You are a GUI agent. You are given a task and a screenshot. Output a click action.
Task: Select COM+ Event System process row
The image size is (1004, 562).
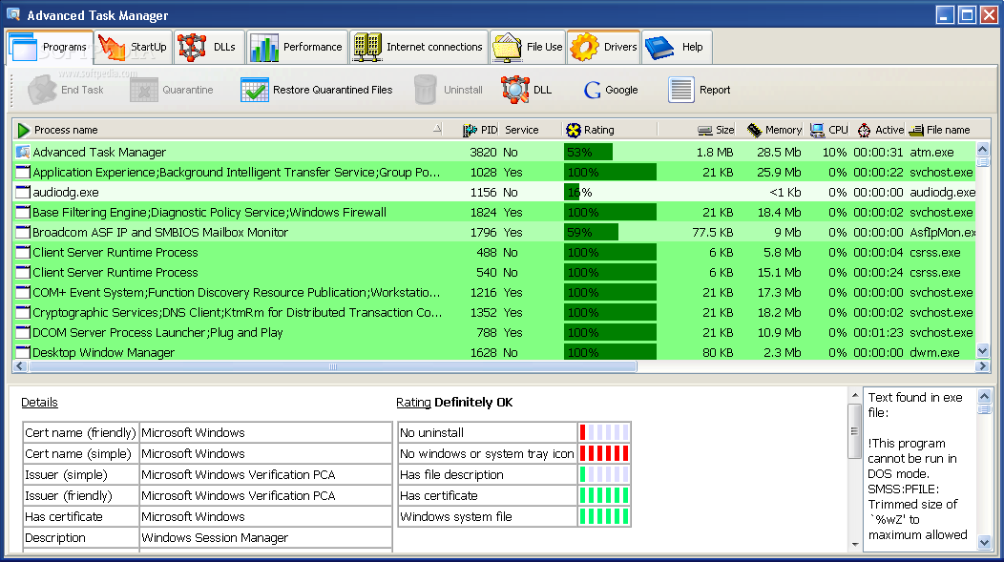point(494,293)
